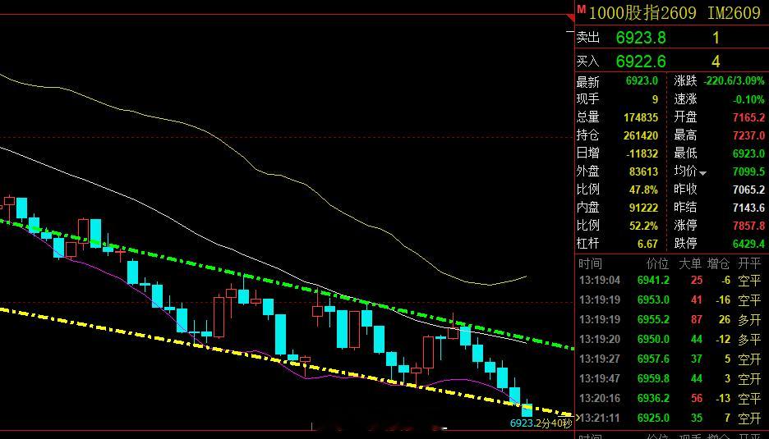This screenshot has height=439, width=769.
Task: Open the dropdown arrow next to 均价
Action: [702, 173]
